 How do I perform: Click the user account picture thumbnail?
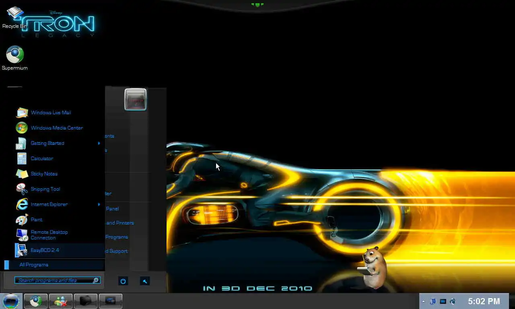click(x=136, y=99)
